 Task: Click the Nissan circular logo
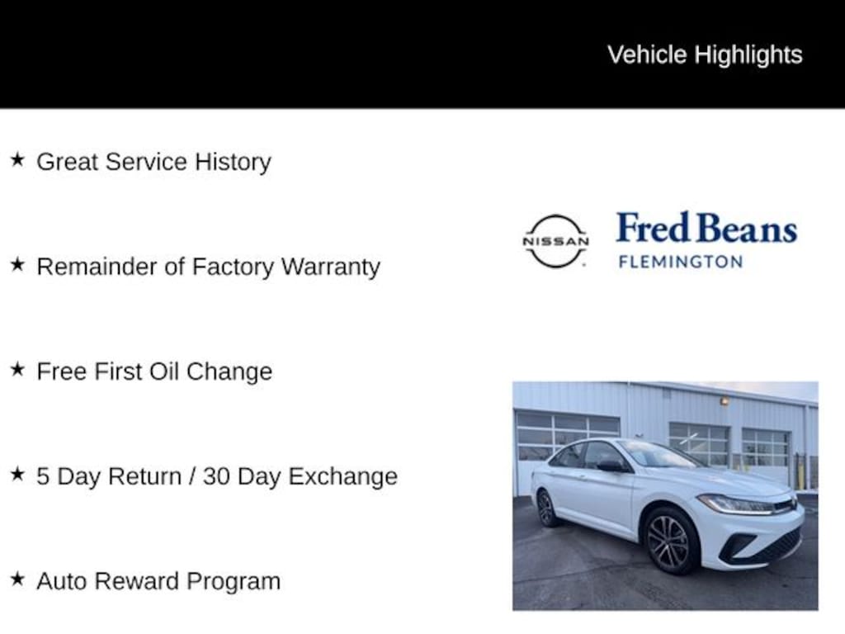(x=555, y=241)
